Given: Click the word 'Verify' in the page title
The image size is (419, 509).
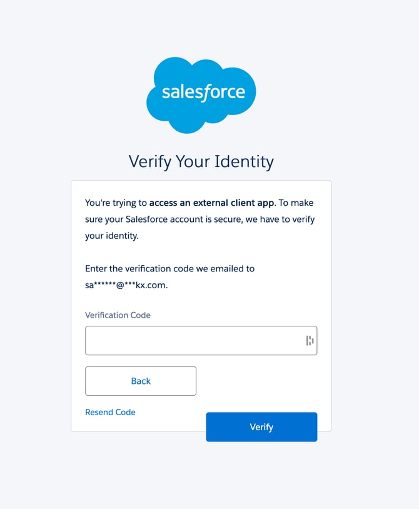Looking at the screenshot, I should (149, 161).
